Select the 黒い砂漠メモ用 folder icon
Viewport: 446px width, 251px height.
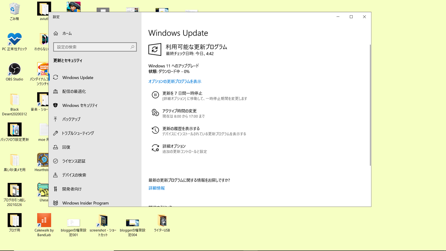tap(14, 160)
